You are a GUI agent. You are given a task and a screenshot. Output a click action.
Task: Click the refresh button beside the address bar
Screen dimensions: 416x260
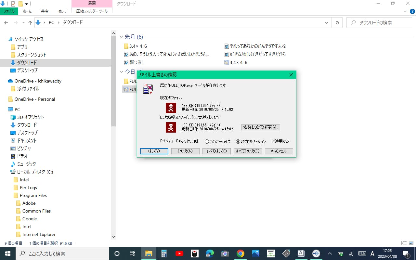(337, 23)
